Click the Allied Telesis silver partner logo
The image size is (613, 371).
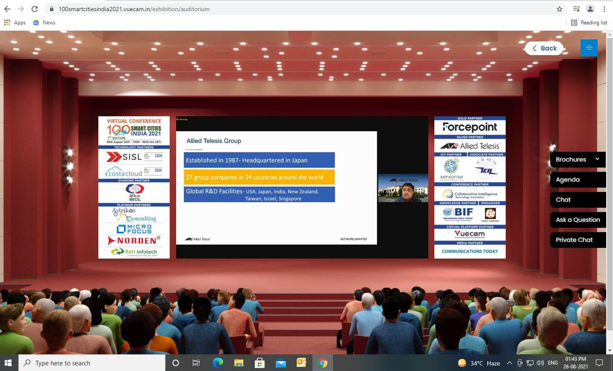tap(470, 146)
